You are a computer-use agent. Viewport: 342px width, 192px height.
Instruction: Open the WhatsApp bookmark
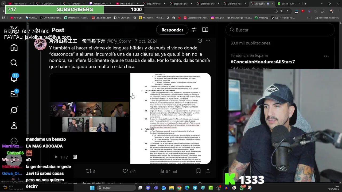[262, 18]
